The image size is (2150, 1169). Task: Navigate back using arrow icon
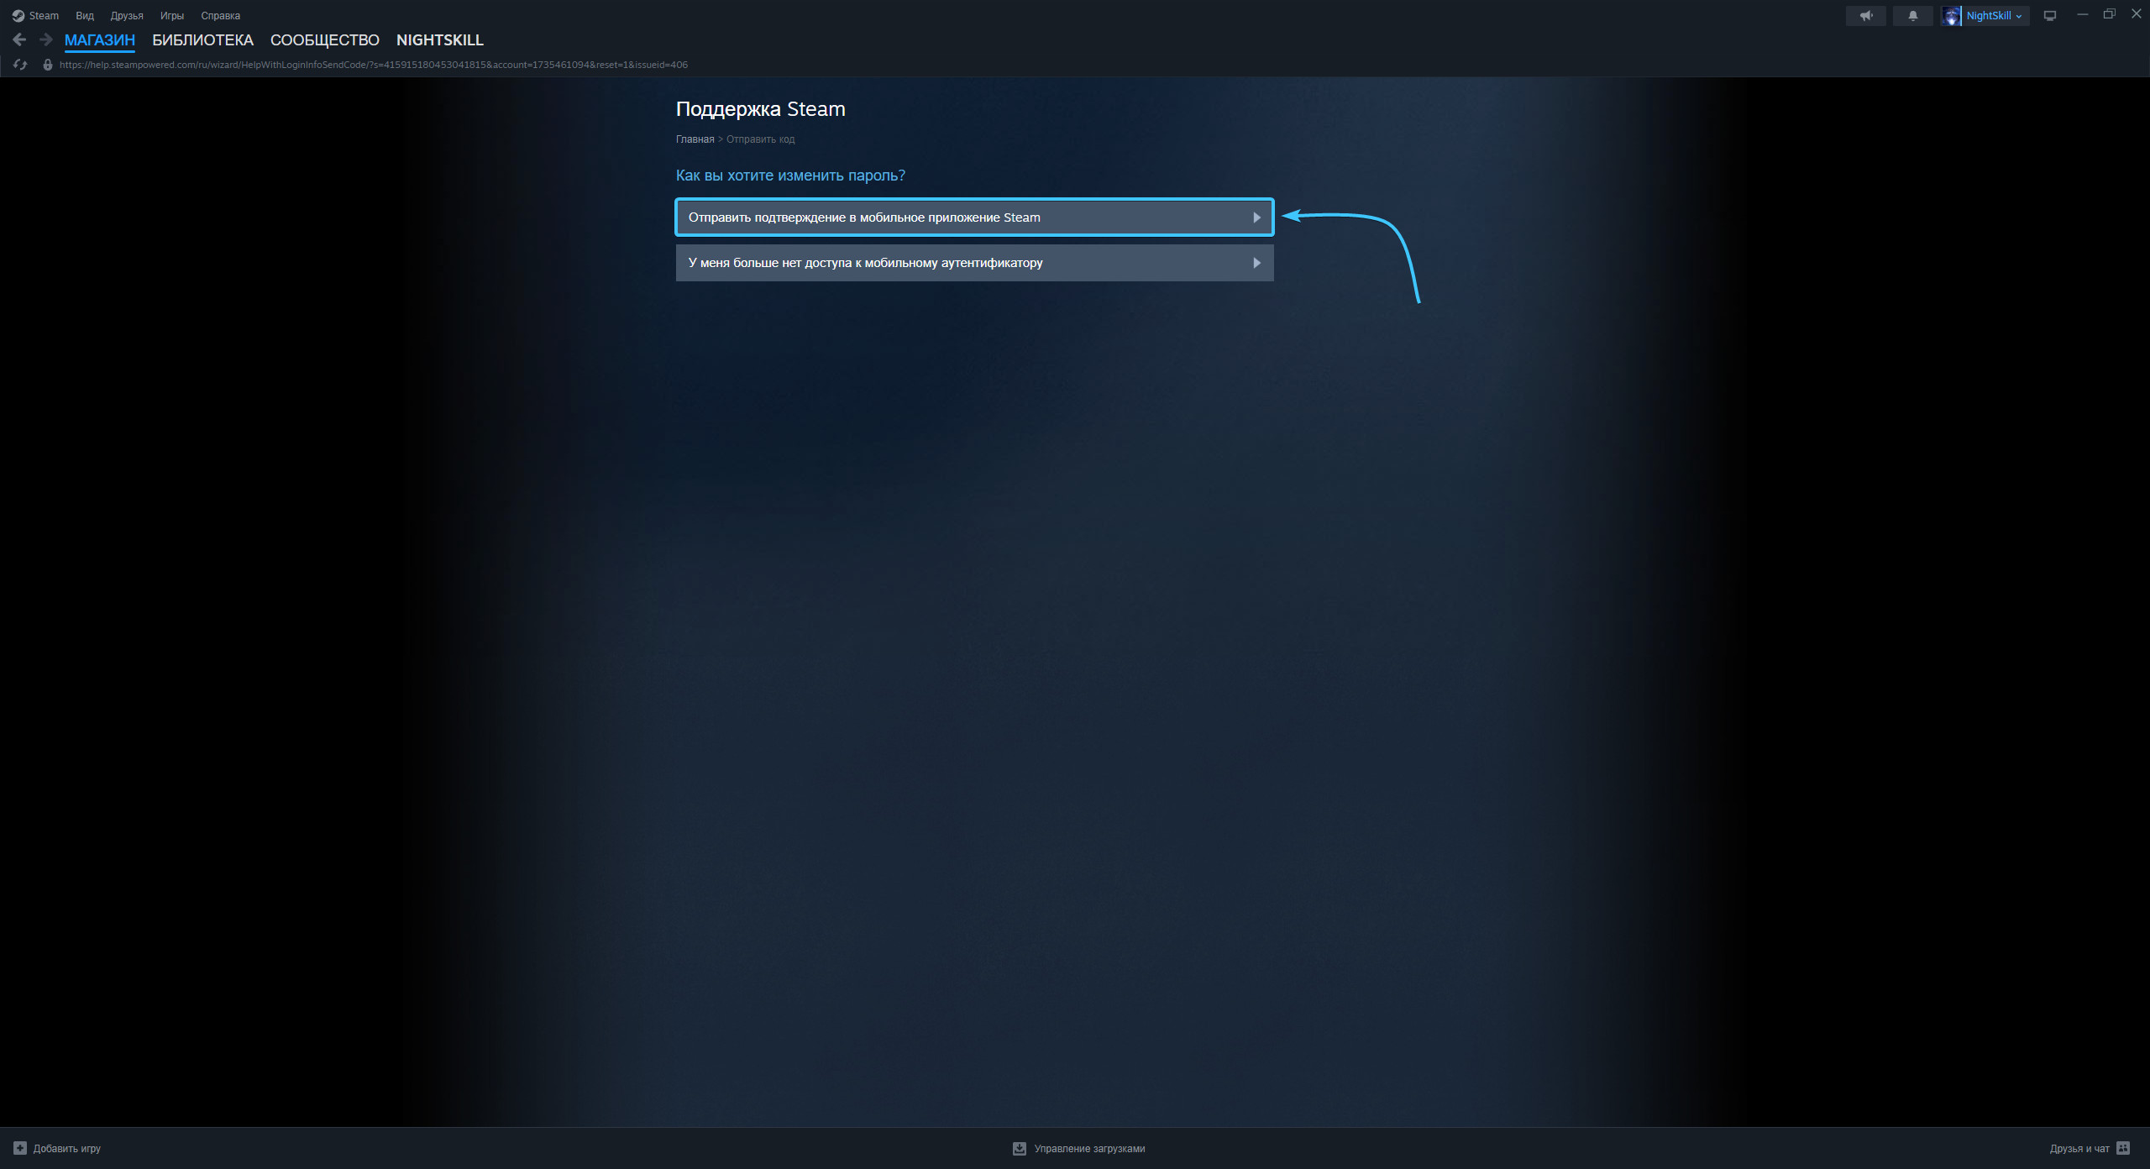tap(18, 39)
